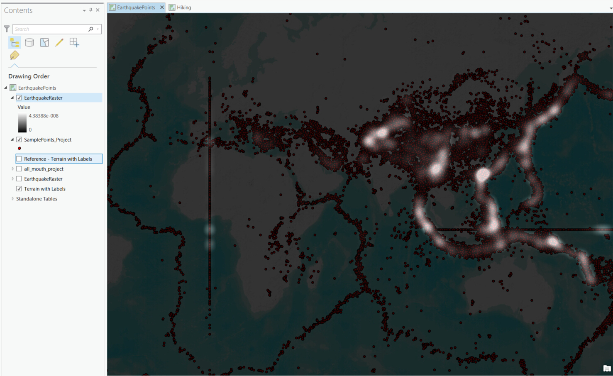Collapse the checked EarthquakeRaster layer legend
The width and height of the screenshot is (613, 376).
[x=12, y=98]
